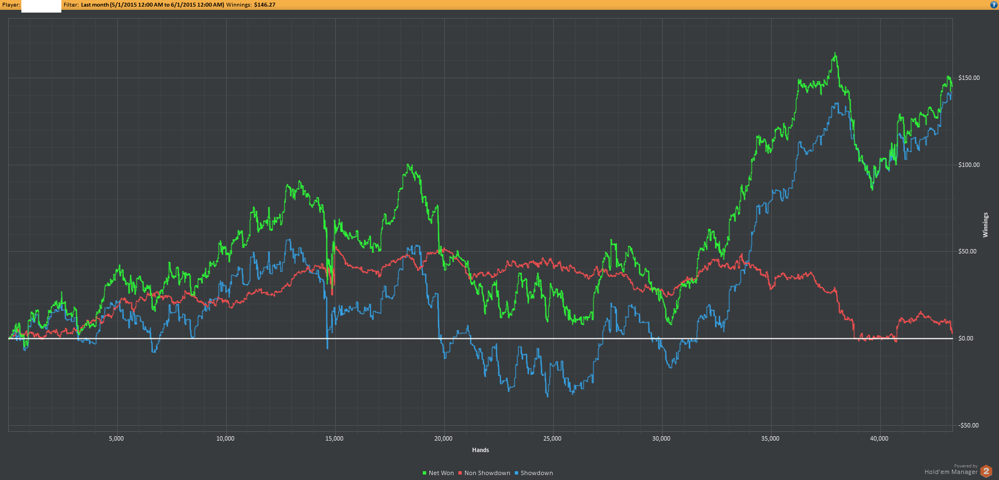Viewport: 999px width, 480px height.
Task: Click the green Net Won legend swatch
Action: click(x=424, y=473)
